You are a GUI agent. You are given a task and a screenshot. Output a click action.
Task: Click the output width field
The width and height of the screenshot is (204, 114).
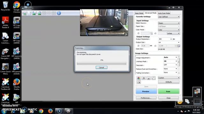click(145, 46)
